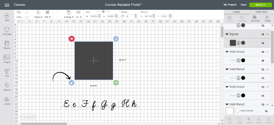Image resolution: width=274 pixels, height=125 pixels.
Task: Select the dark square on canvas
Action: click(x=94, y=61)
